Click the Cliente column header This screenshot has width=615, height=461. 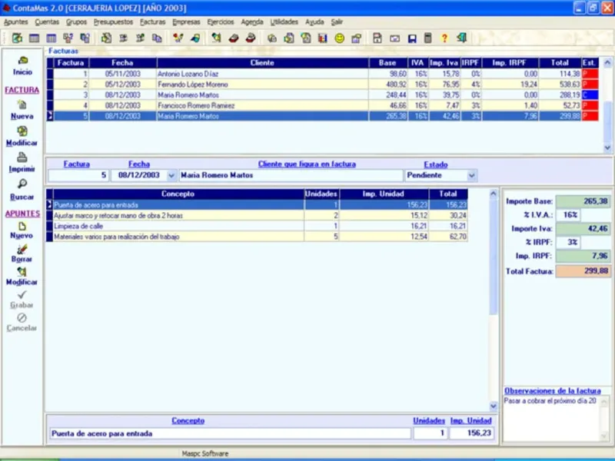click(x=262, y=63)
